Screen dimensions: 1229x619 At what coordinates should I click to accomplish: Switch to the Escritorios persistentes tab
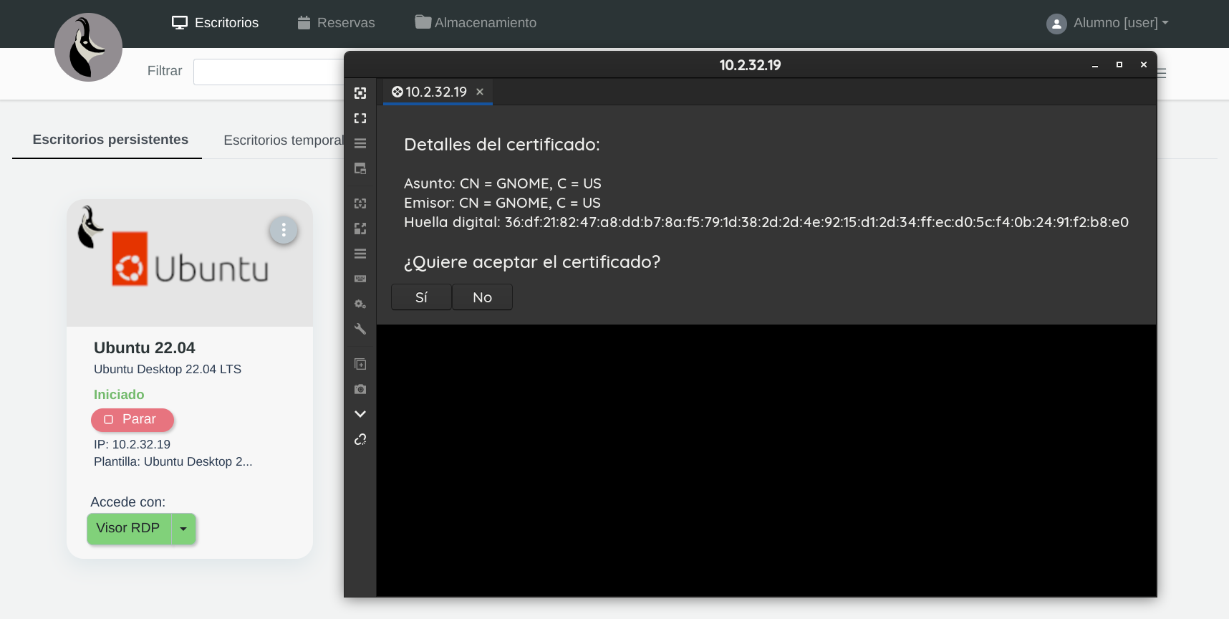tap(110, 140)
